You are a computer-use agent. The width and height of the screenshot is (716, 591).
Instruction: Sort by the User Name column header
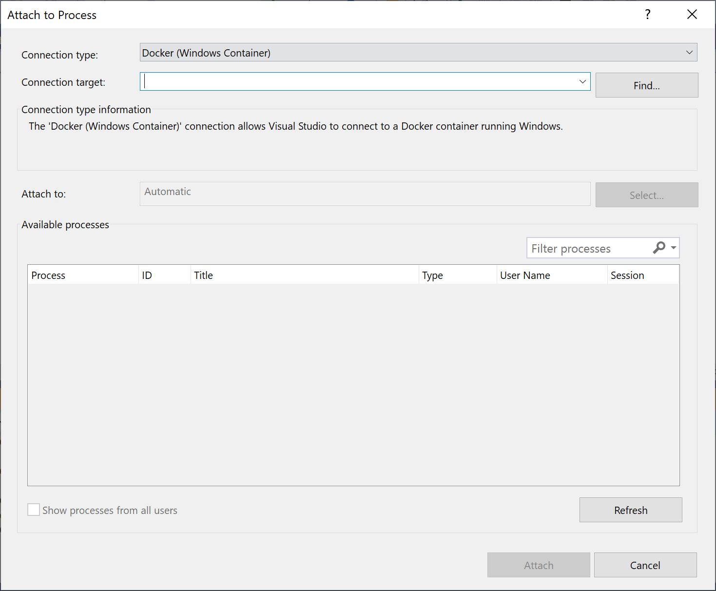point(551,275)
